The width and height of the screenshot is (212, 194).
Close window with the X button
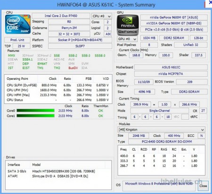[210, 2]
